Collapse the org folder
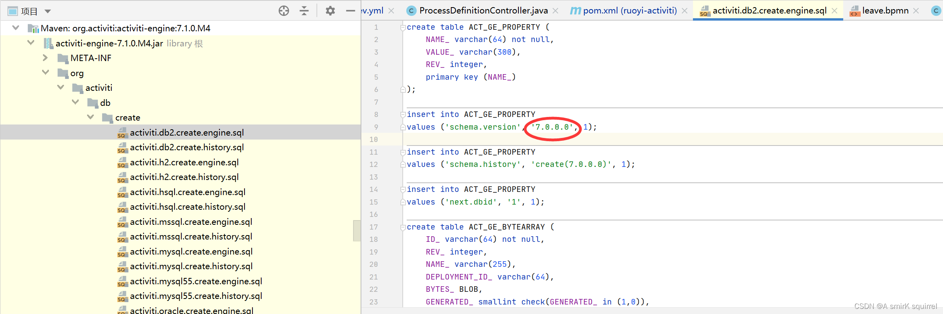The width and height of the screenshot is (943, 314). pyautogui.click(x=45, y=72)
